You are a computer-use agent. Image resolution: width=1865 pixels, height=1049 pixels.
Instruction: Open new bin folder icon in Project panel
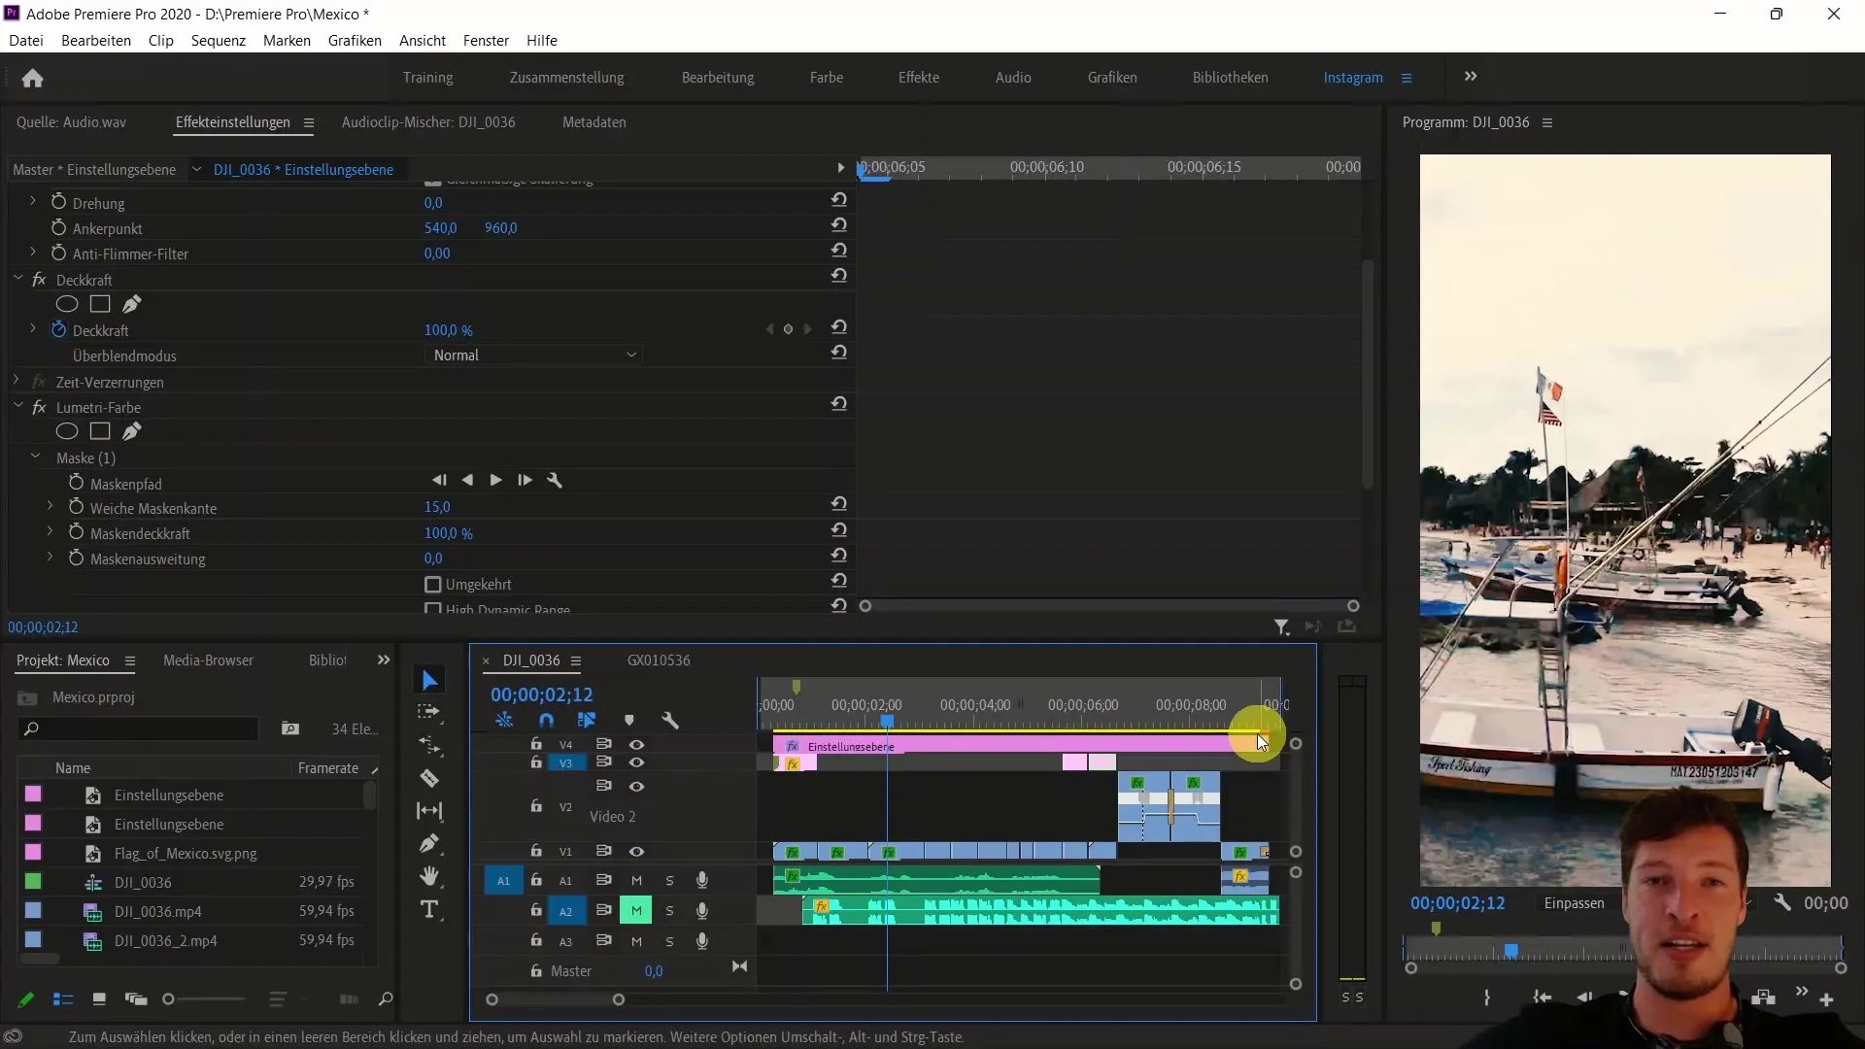click(289, 728)
